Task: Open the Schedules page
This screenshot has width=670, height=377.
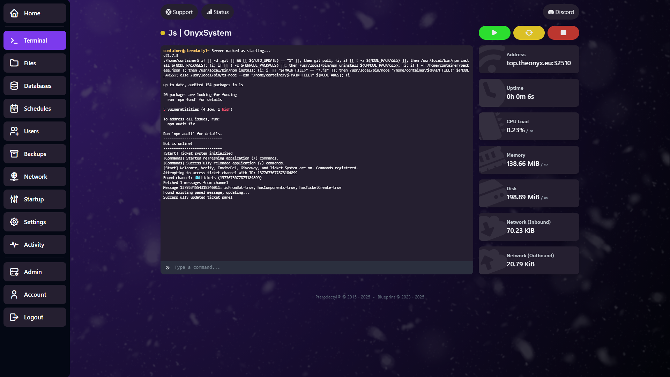Action: (x=35, y=109)
